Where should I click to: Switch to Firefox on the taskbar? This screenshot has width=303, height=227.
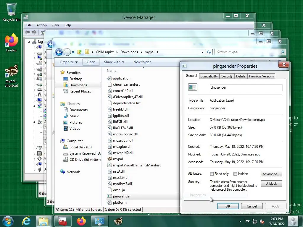pos(81,221)
